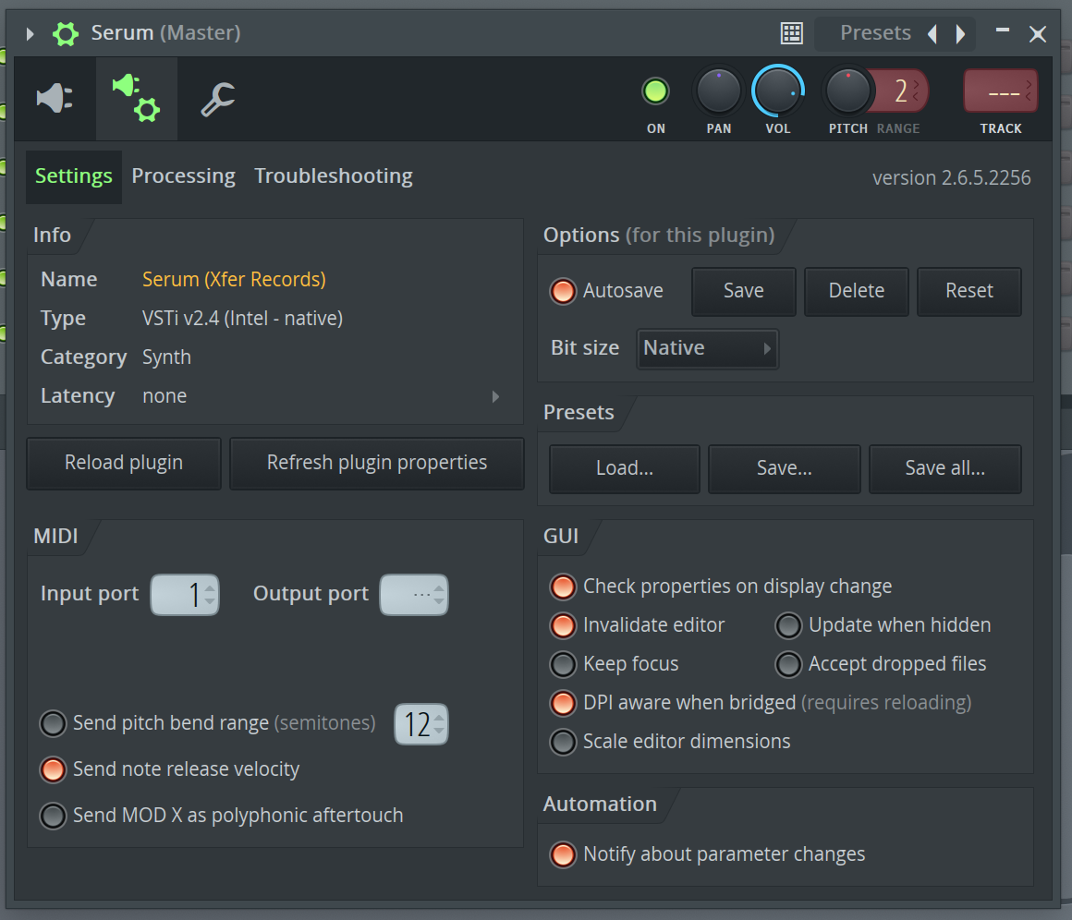
Task: Click the PAN knob
Action: pos(718,91)
